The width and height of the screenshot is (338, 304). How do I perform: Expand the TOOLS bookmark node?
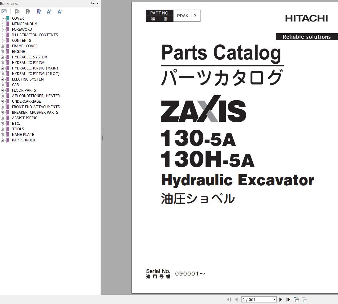[2, 129]
